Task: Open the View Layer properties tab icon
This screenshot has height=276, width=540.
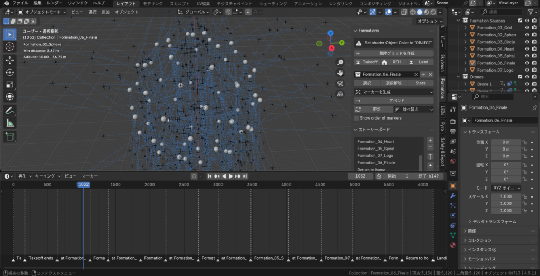Action: pos(453,141)
